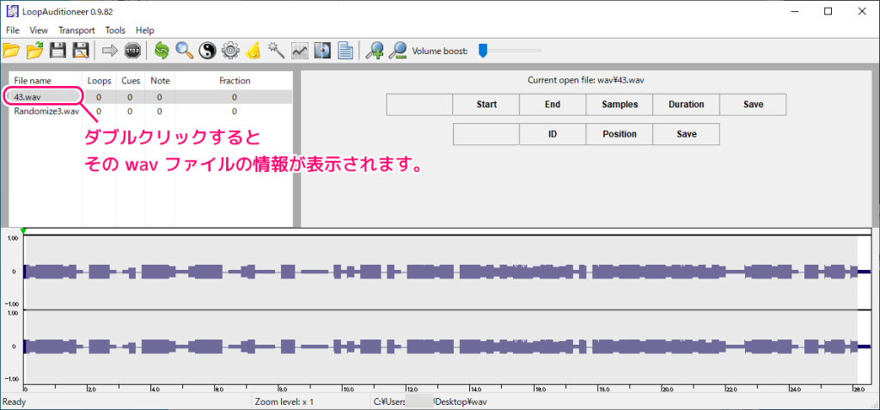Click the zoom out magnifier icon
Image resolution: width=880 pixels, height=410 pixels.
click(397, 51)
